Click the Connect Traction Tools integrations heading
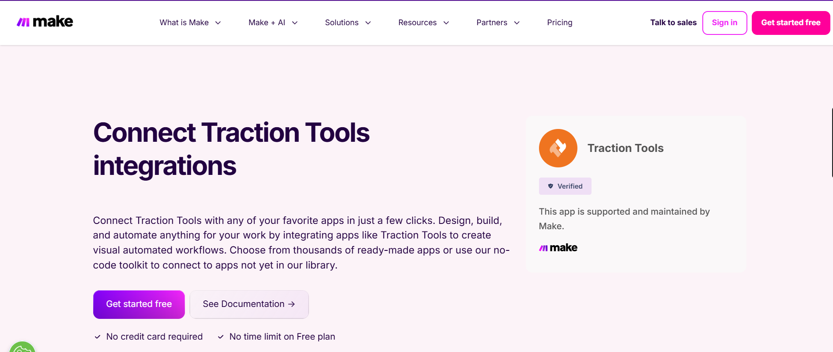The height and width of the screenshot is (352, 833). click(231, 149)
